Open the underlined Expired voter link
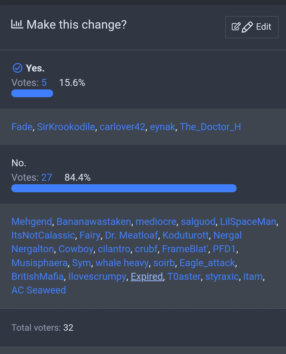 pyautogui.click(x=147, y=277)
